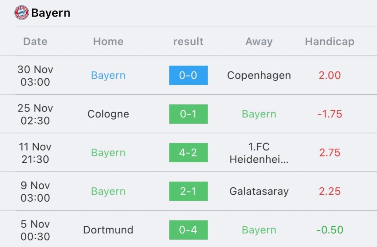View the 4-2 Heidenheim match result
Viewport: 377px width, 247px height.
188,153
